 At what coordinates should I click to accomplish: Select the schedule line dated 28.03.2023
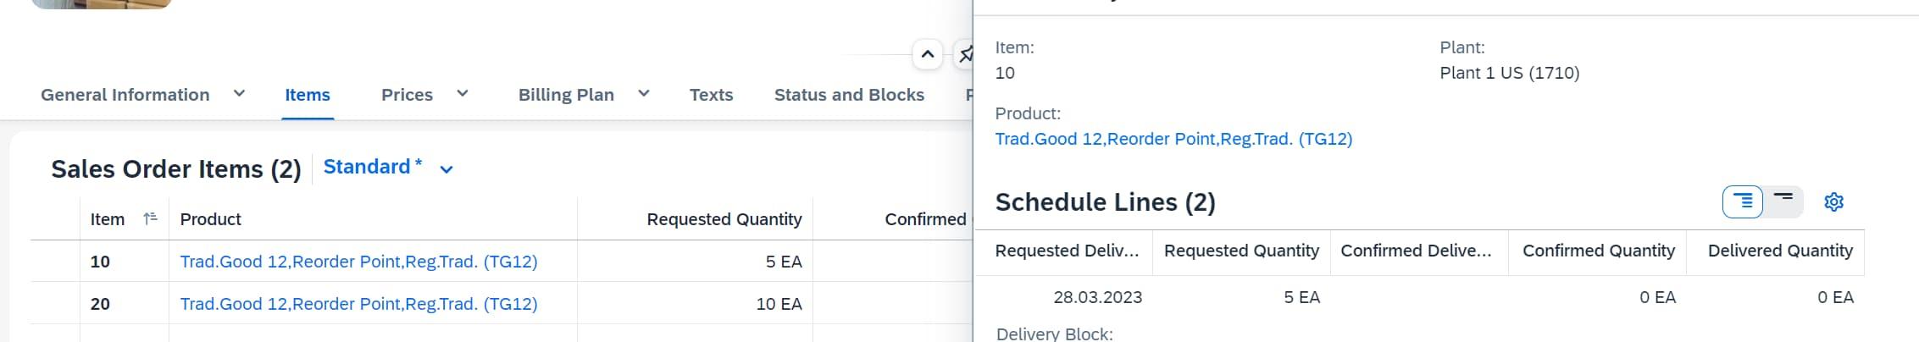coord(1097,297)
